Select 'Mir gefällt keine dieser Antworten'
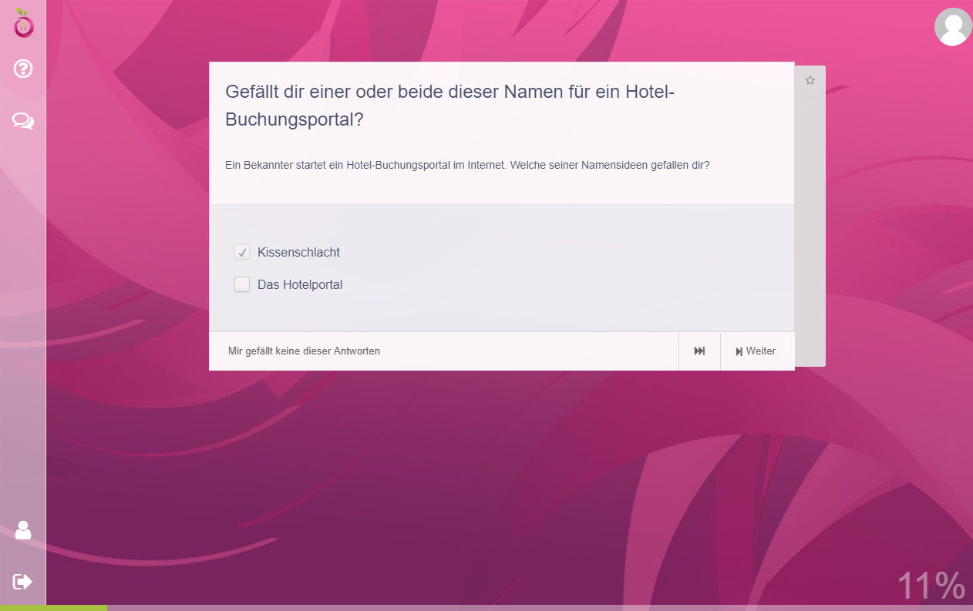This screenshot has width=973, height=611. 304,351
